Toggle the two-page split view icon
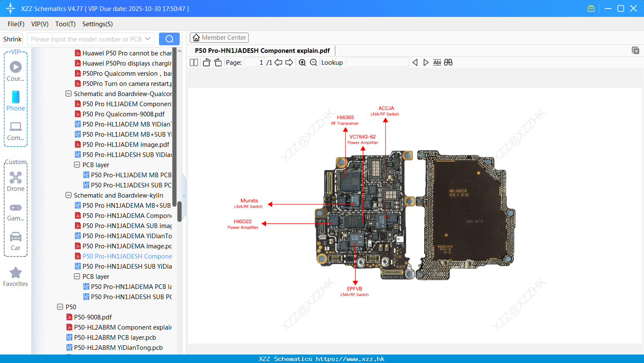 [194, 62]
